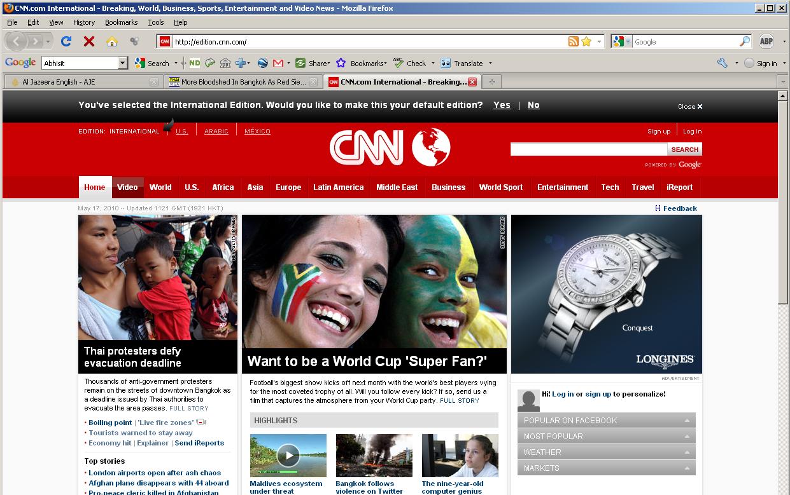
Task: Stop loading with the red X icon
Action: (x=89, y=41)
